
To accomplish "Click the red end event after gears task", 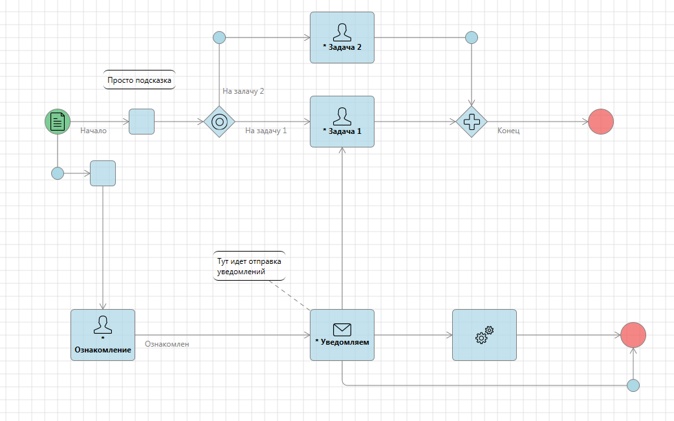I will click(x=633, y=335).
